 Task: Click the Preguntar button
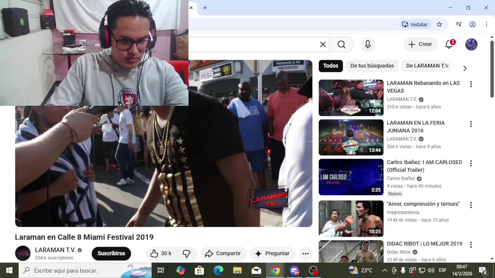pyautogui.click(x=272, y=253)
